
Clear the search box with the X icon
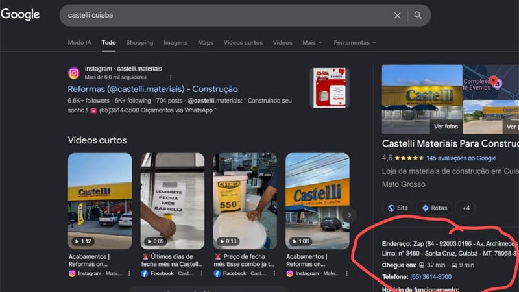[x=398, y=15]
